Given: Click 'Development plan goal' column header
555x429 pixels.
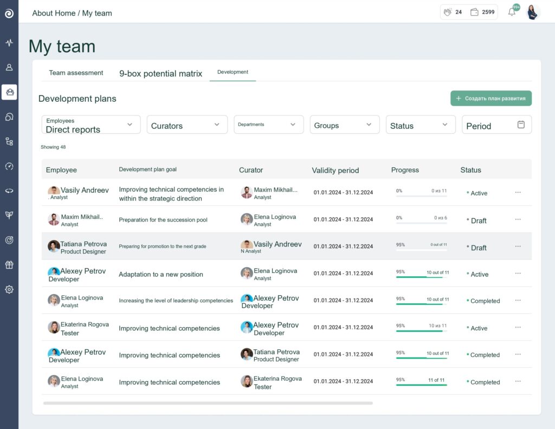Looking at the screenshot, I should [x=147, y=170].
